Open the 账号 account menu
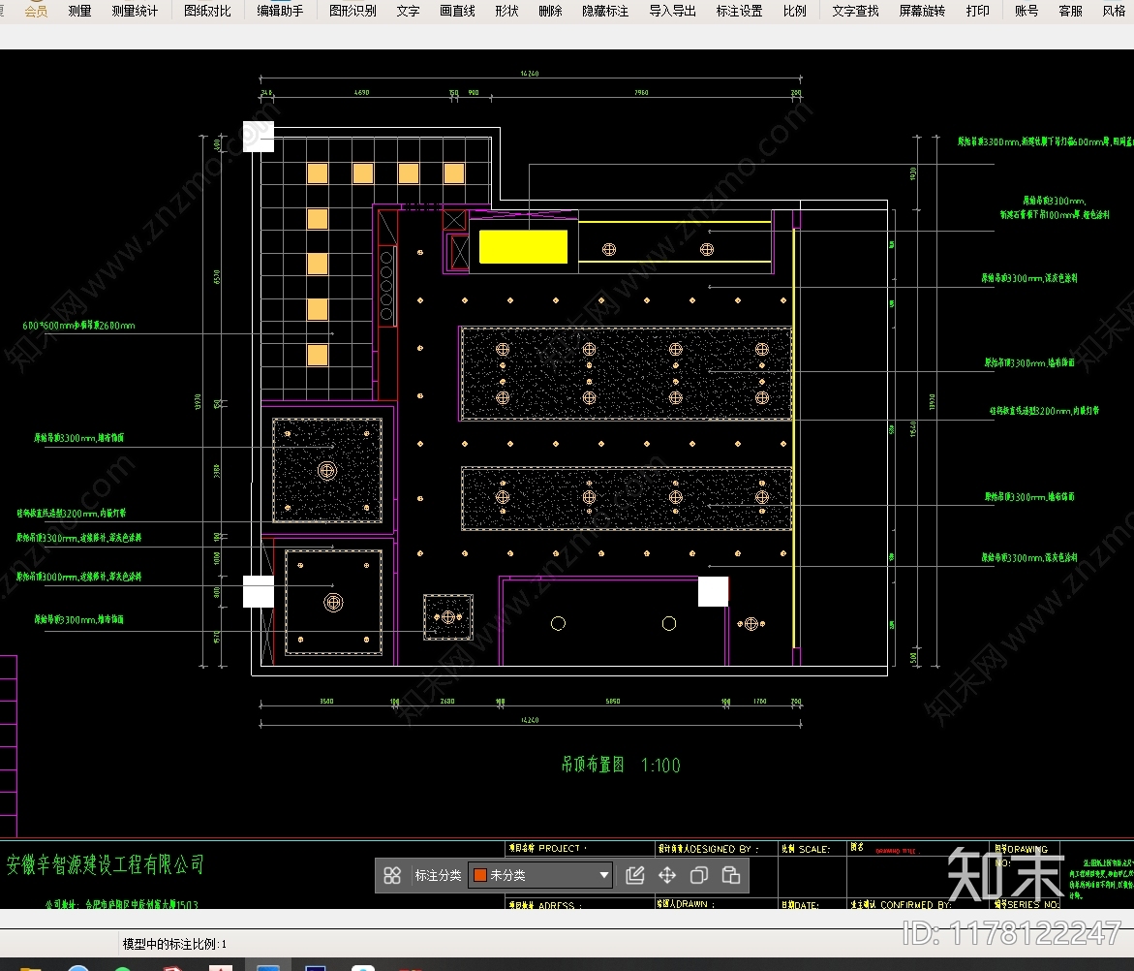1134x971 pixels. 1027,11
